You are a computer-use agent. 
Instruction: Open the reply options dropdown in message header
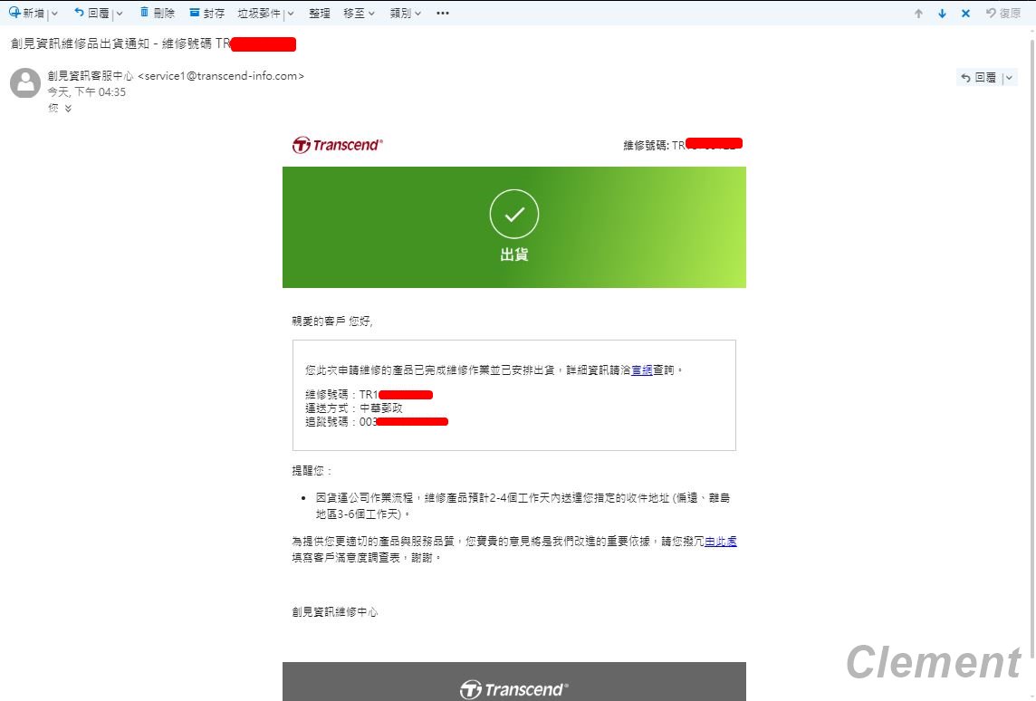(x=1009, y=78)
